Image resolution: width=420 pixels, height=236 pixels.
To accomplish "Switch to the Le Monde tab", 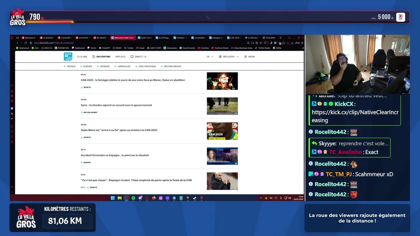I will point(251,38).
